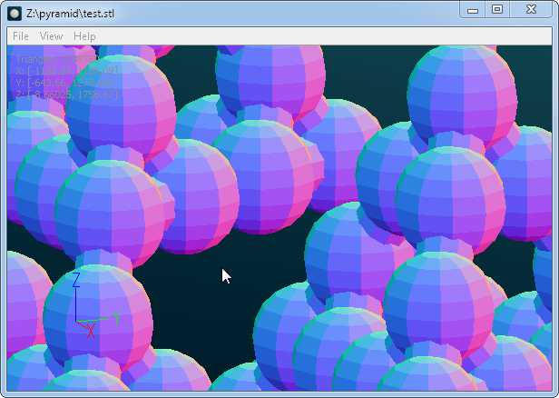Click the green Y axis label

[116, 319]
